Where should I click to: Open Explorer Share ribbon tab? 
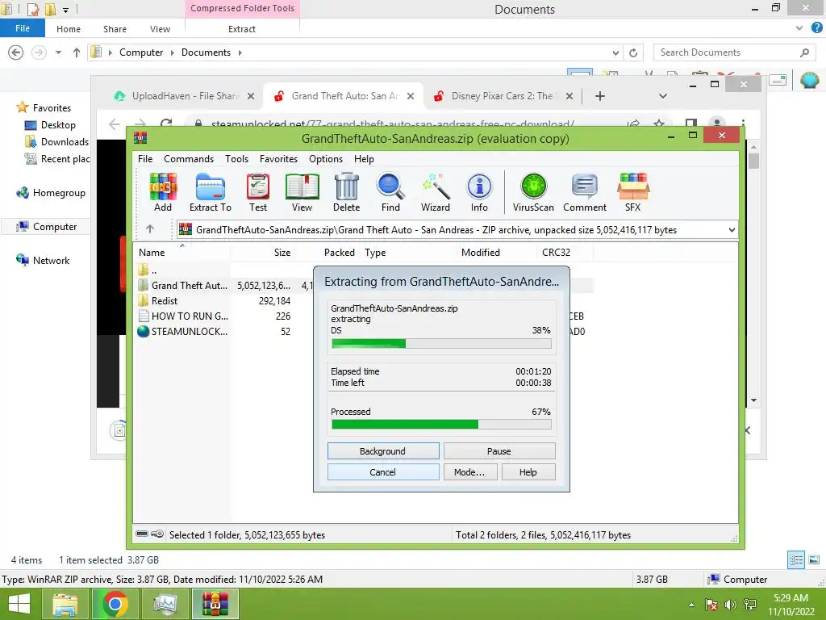[115, 29]
